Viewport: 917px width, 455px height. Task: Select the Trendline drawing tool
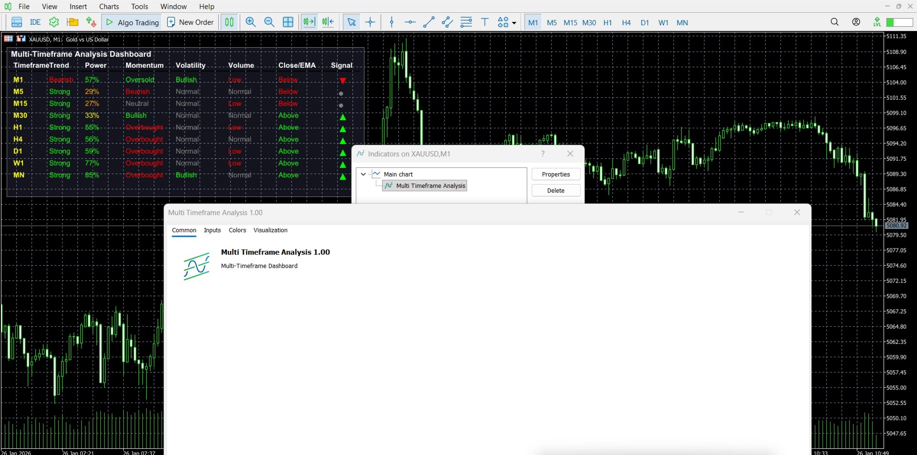pyautogui.click(x=428, y=22)
